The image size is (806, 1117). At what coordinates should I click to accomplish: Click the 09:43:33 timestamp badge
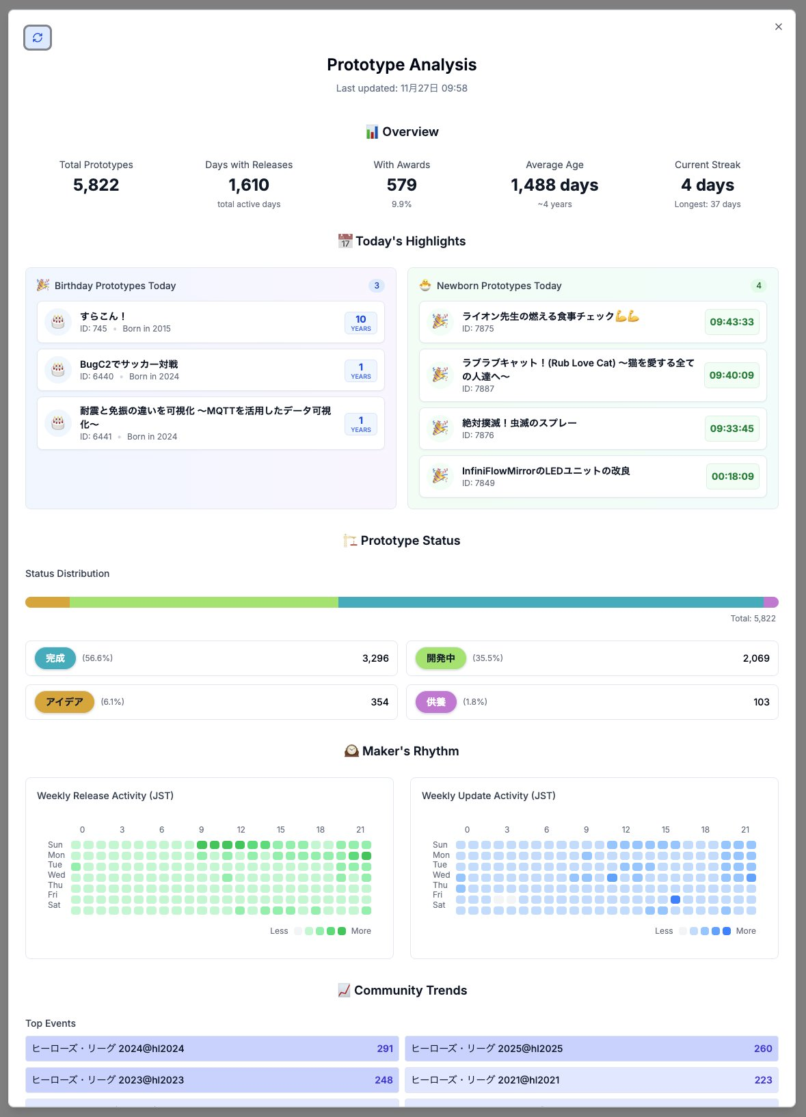[731, 322]
